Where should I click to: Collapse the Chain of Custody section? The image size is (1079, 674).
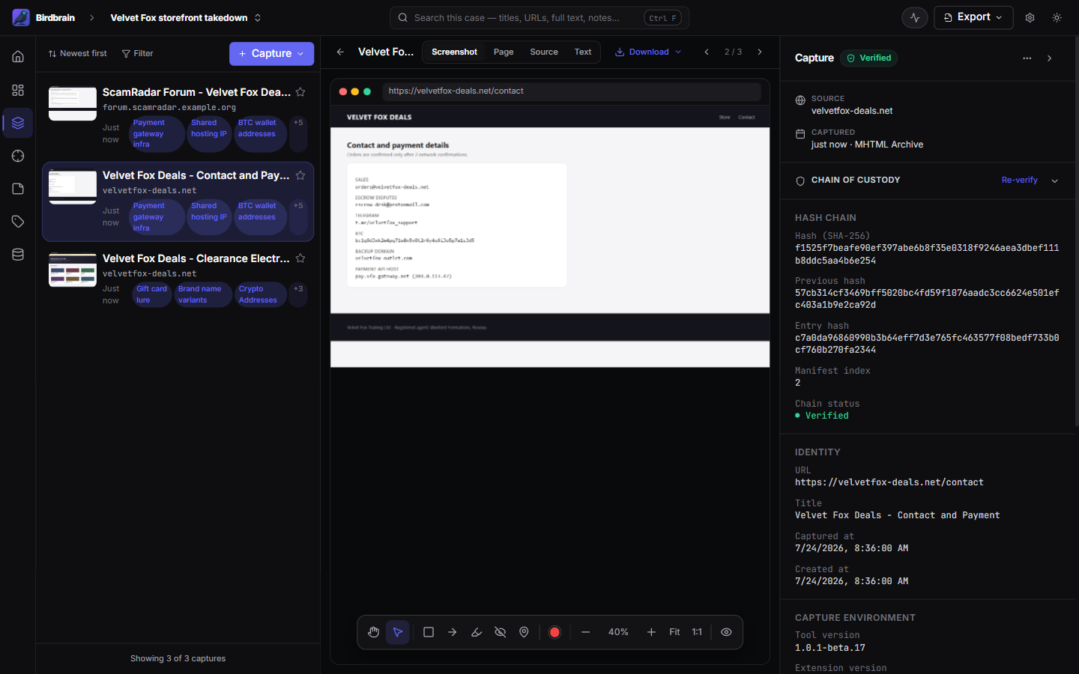[1054, 180]
